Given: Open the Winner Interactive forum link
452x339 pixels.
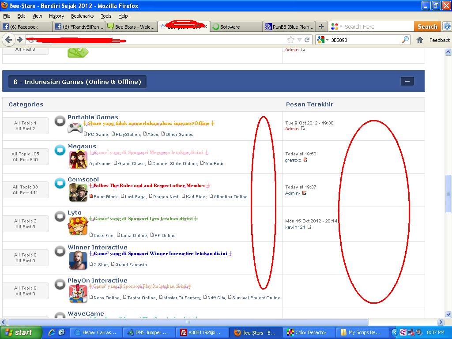Looking at the screenshot, I should point(98,247).
